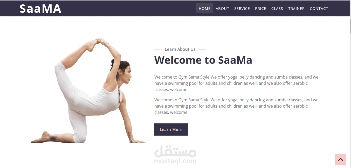Go to the CONTACT page link
Image resolution: width=351 pixels, height=168 pixels.
tap(319, 8)
